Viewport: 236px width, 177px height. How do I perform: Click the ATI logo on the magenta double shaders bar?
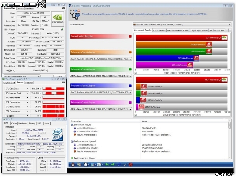pos(141,107)
